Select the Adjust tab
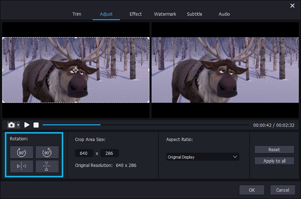Viewport: 301px width, 199px height. (x=106, y=14)
